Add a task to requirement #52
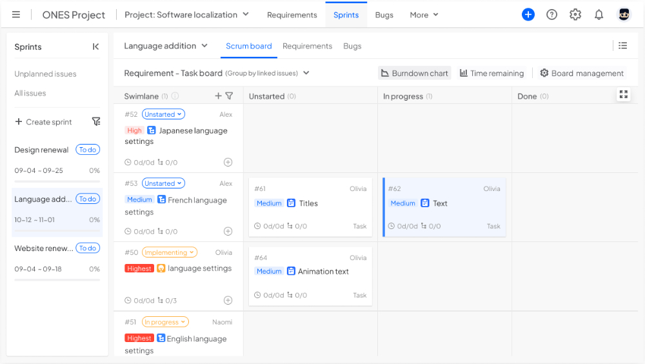 pyautogui.click(x=228, y=162)
